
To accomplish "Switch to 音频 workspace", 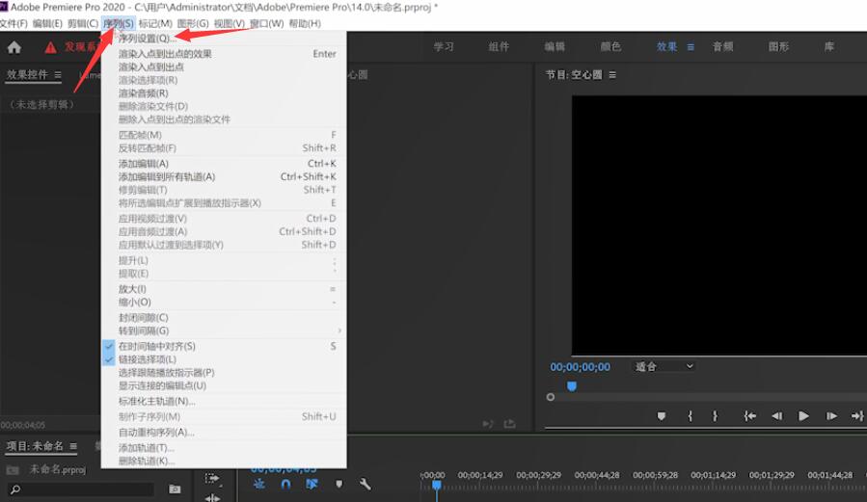I will pos(722,47).
